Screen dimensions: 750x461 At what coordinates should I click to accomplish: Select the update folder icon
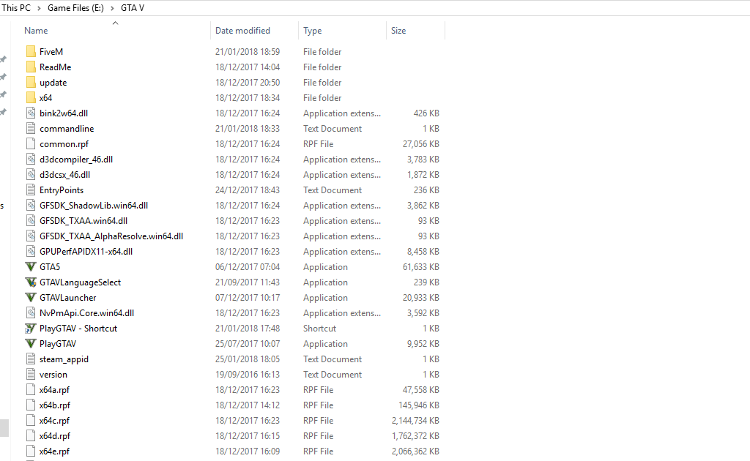(31, 82)
